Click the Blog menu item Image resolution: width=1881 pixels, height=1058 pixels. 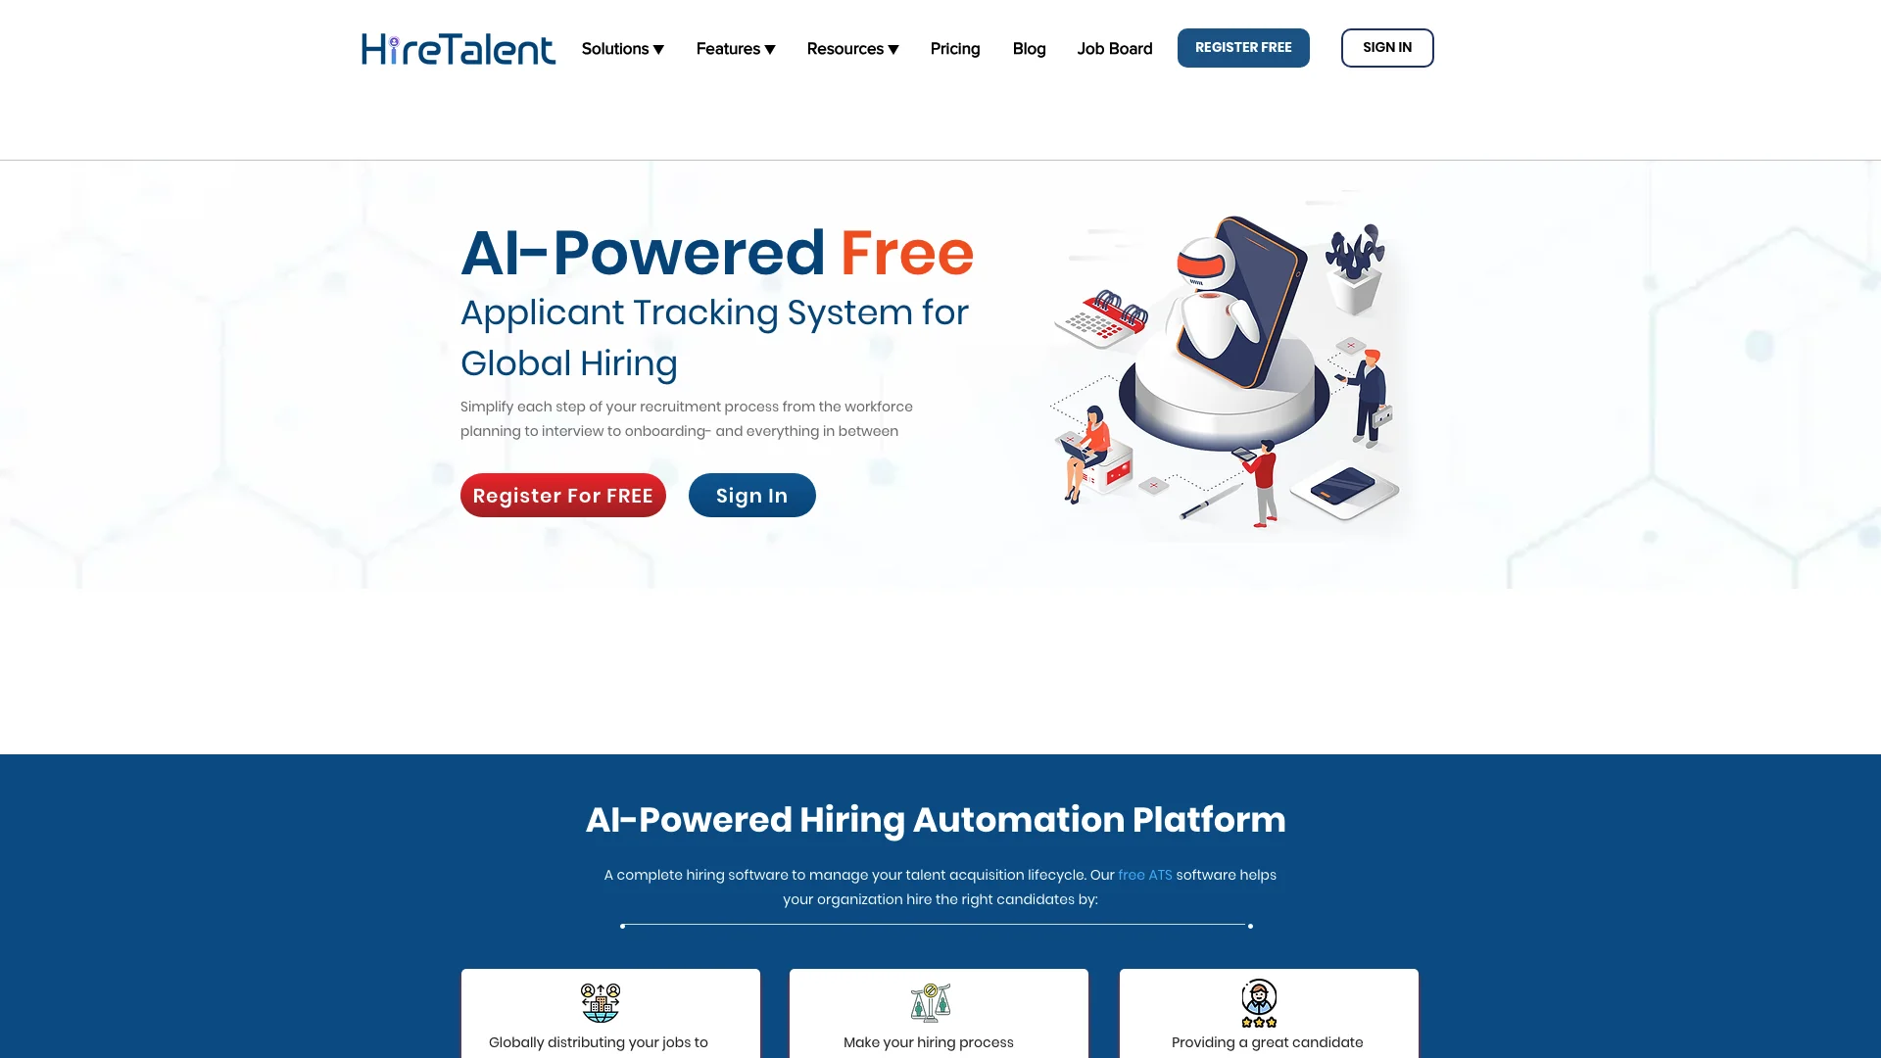(x=1029, y=48)
